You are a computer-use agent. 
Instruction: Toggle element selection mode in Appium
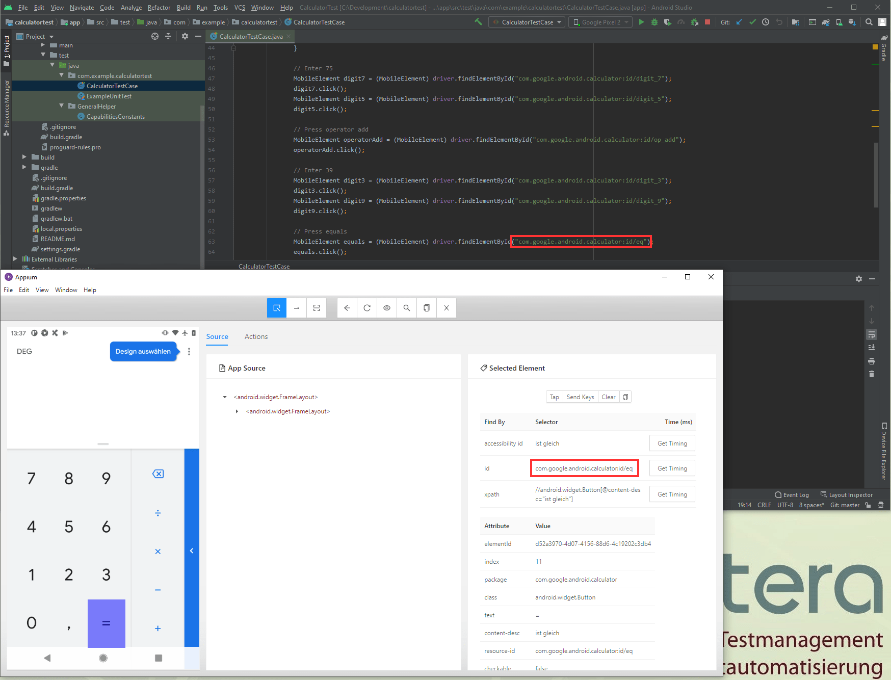coord(277,308)
